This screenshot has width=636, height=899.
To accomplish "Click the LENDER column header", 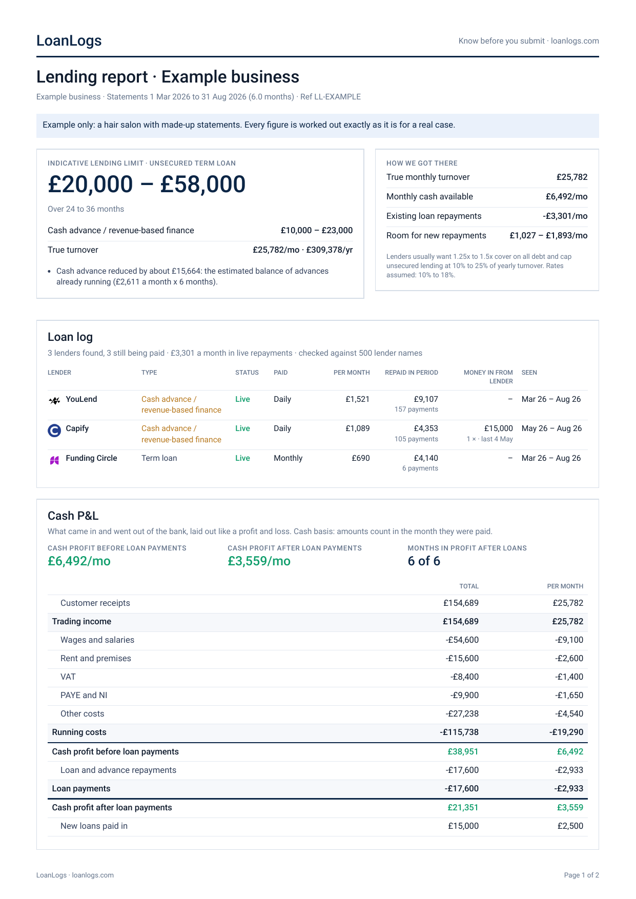I will pos(59,373).
